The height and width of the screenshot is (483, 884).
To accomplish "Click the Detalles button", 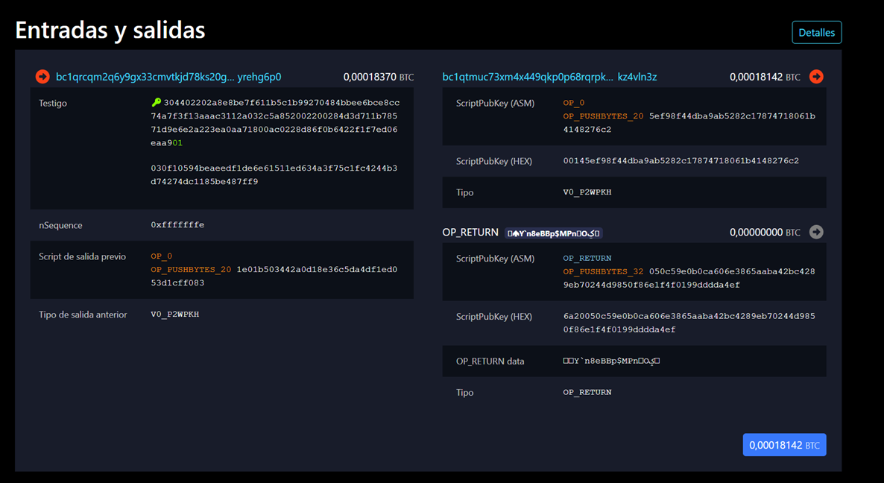I will [816, 32].
